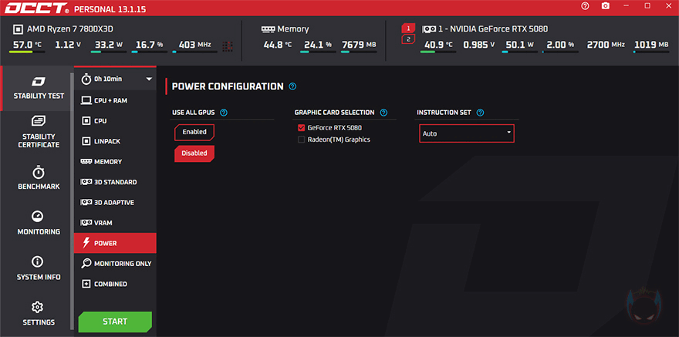This screenshot has height=337, width=679.
Task: Click the NVIDIA GeForce RTX 5080 title
Action: tap(493, 29)
